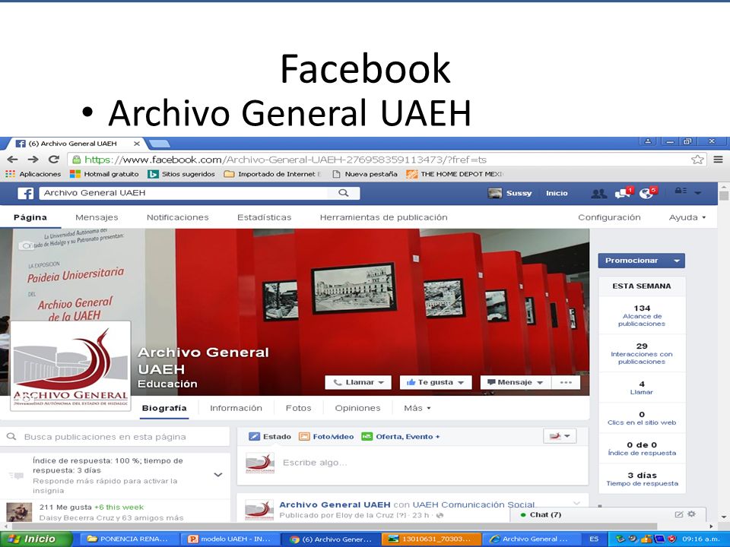Expand the índice de respuesta chevron
Viewport: 730px width, 547px height.
(218, 475)
